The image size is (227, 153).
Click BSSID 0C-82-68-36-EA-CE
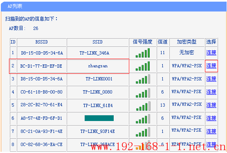pyautogui.click(x=41, y=144)
